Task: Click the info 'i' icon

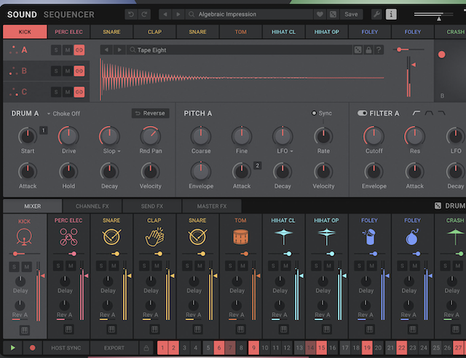Action: pos(391,15)
